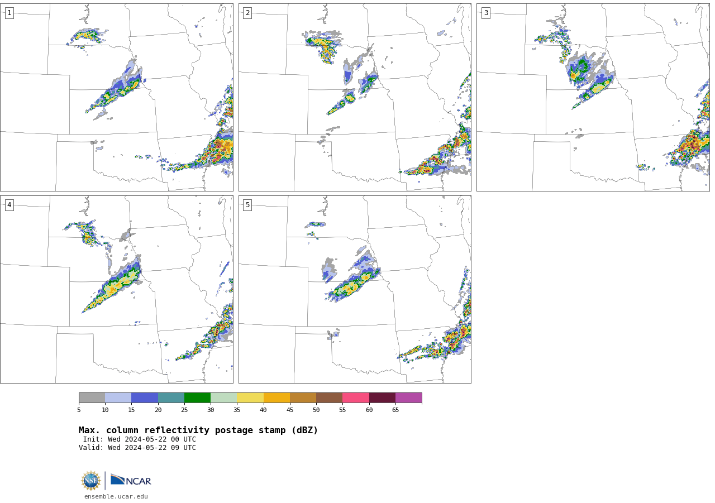
Task: Click the blue 15-20 dBZ swatch
Action: (145, 397)
